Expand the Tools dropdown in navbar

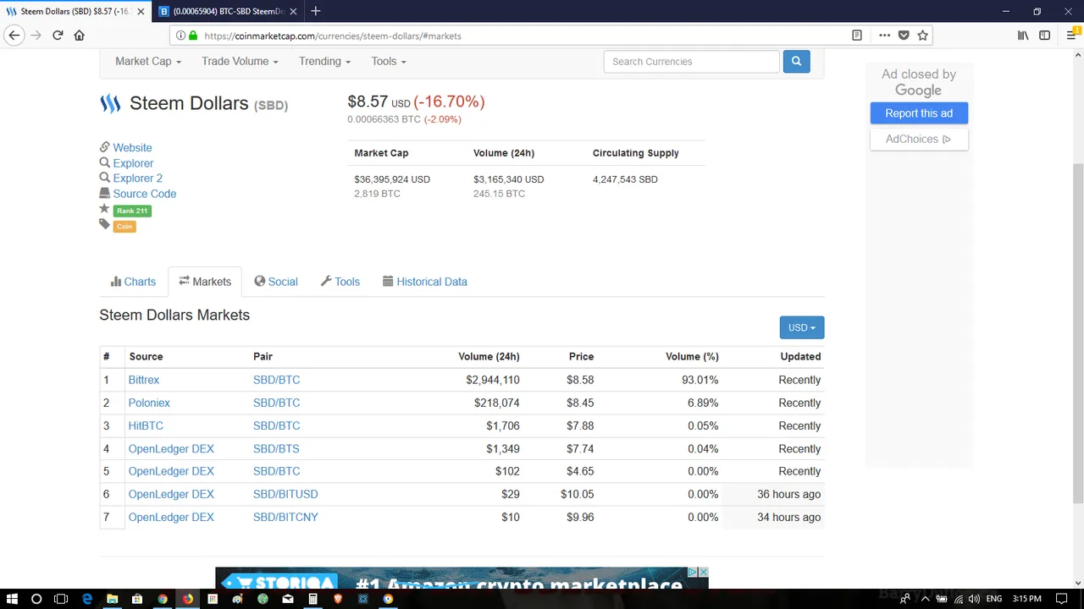[389, 61]
